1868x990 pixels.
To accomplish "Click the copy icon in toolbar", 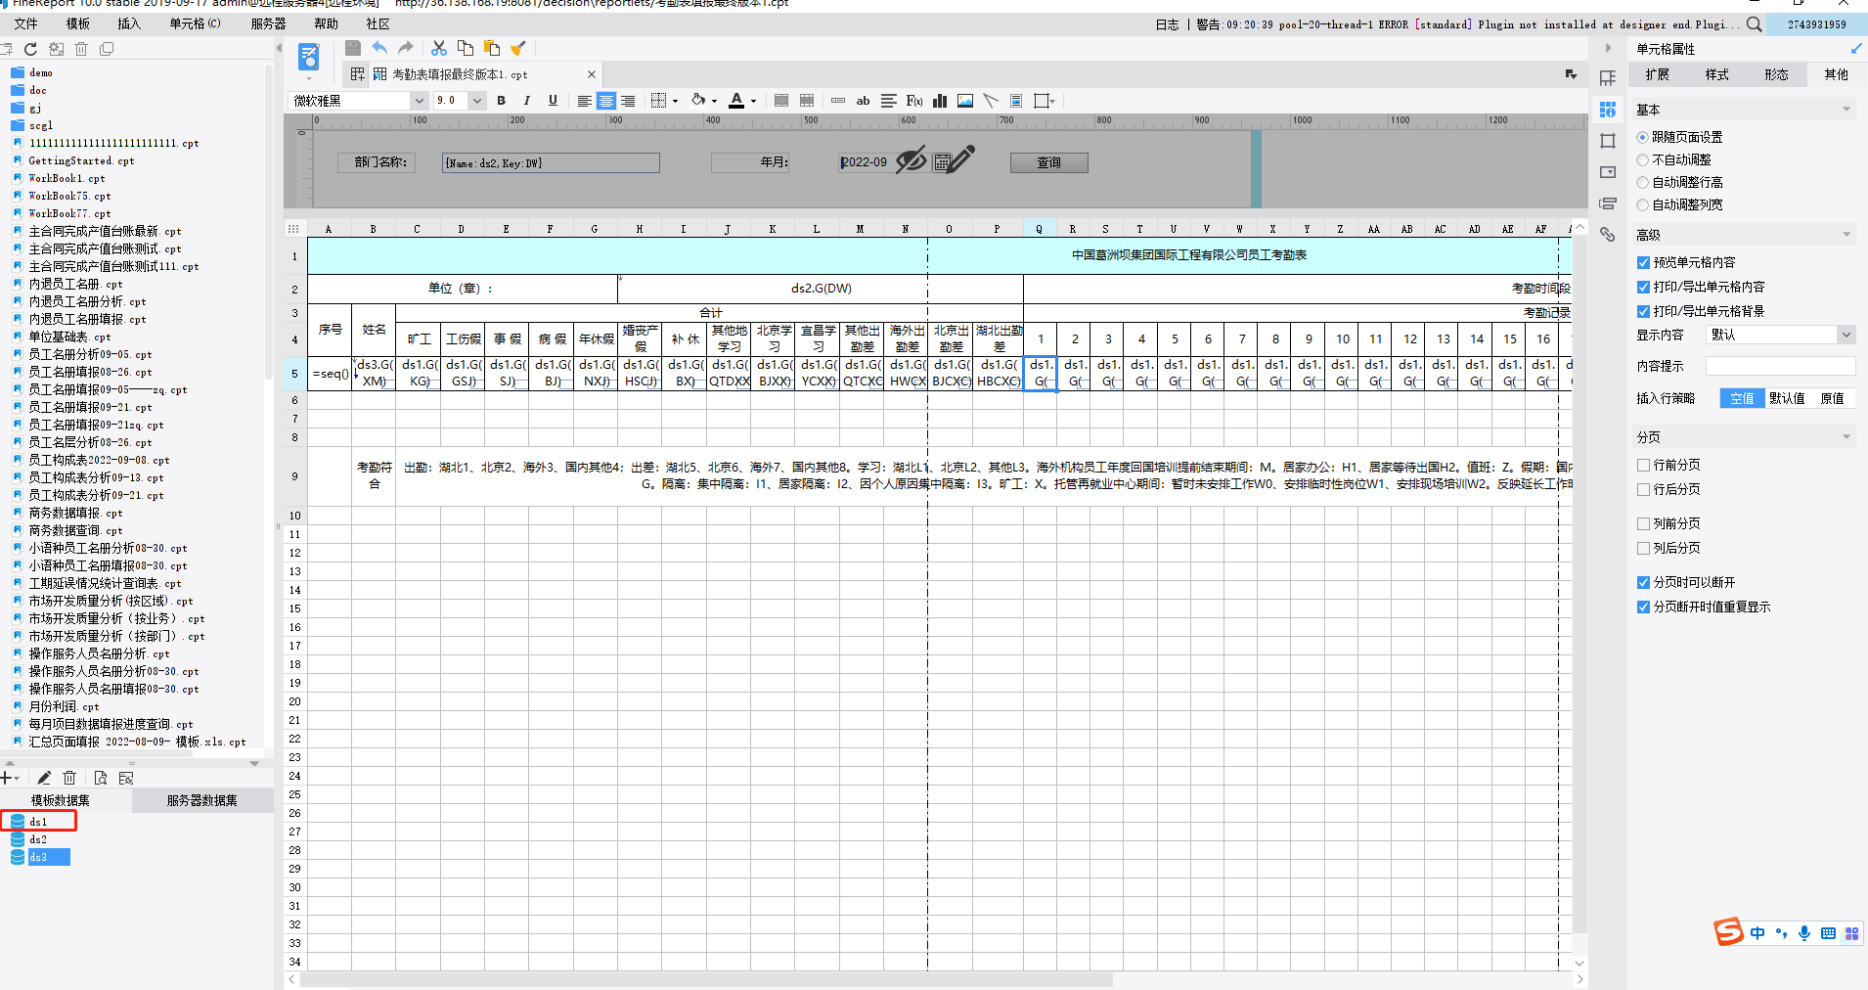I will point(466,48).
